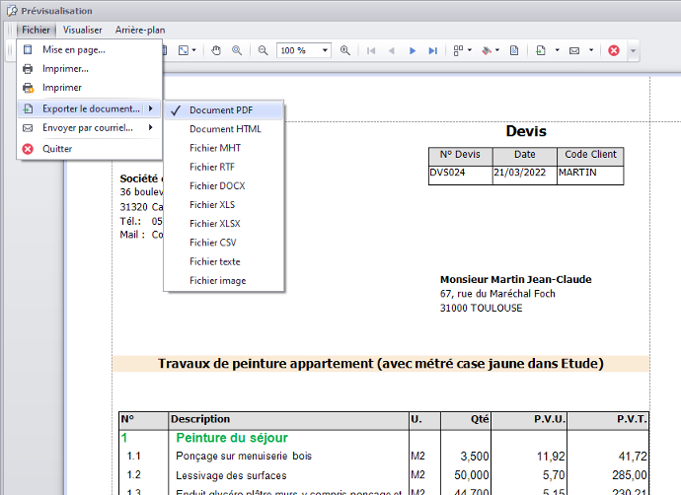Expand Exporter le document submenu arrow
The image size is (681, 495).
[151, 108]
